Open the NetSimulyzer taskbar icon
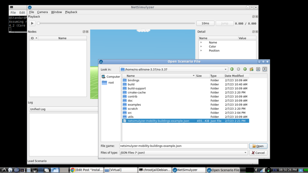This screenshot has height=173, width=308. point(189,170)
